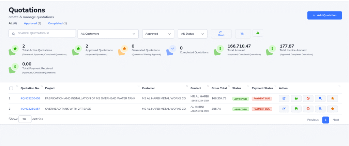349x146 pixels.
Task: Go to the Next page
Action: point(336,120)
